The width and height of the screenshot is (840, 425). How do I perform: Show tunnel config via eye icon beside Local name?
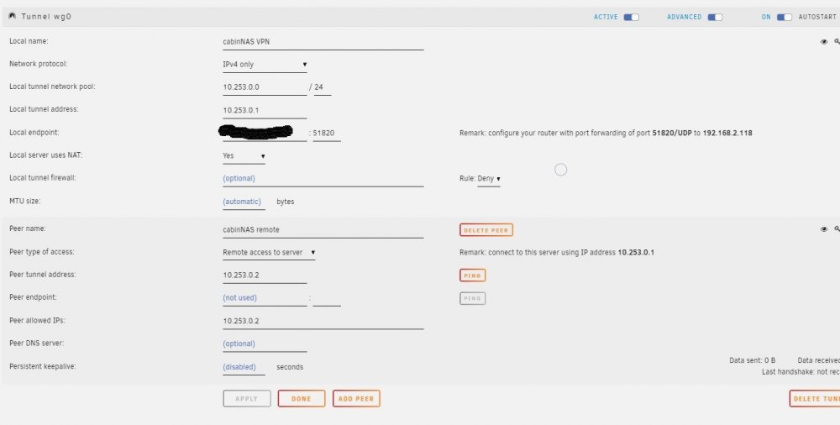click(824, 42)
